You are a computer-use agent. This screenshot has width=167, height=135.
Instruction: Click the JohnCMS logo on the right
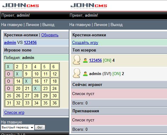click(89, 6)
